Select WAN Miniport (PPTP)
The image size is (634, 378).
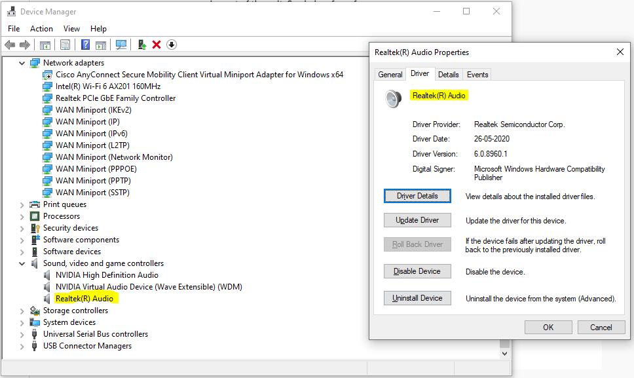(93, 181)
